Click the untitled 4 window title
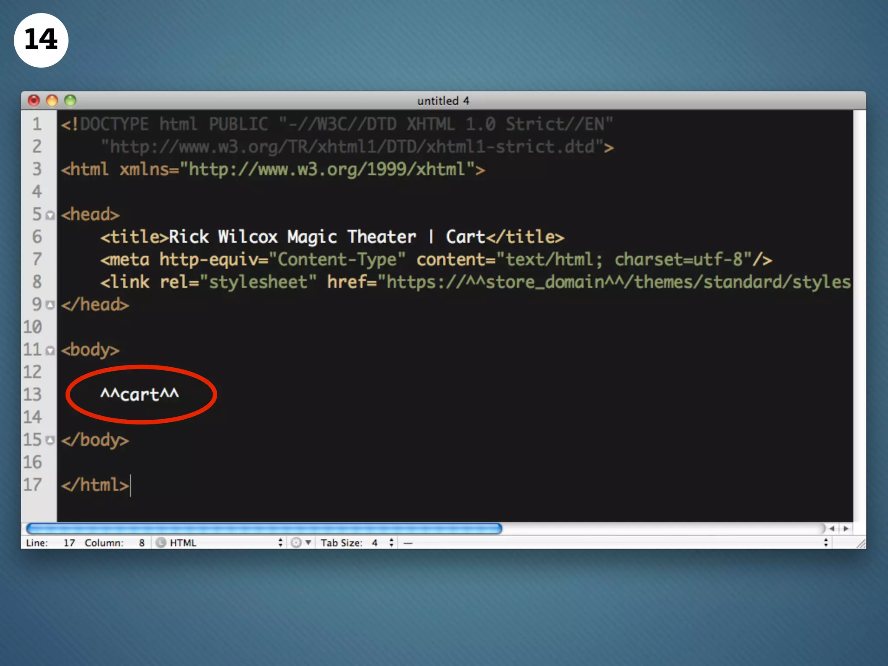The height and width of the screenshot is (666, 888). point(443,101)
